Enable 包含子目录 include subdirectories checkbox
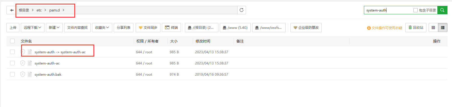Viewport: 452px width, 107px height. tap(415, 10)
